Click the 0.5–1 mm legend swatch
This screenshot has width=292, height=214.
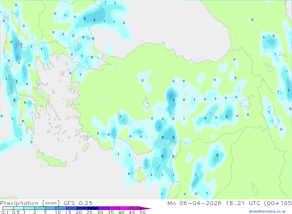(x=19, y=208)
